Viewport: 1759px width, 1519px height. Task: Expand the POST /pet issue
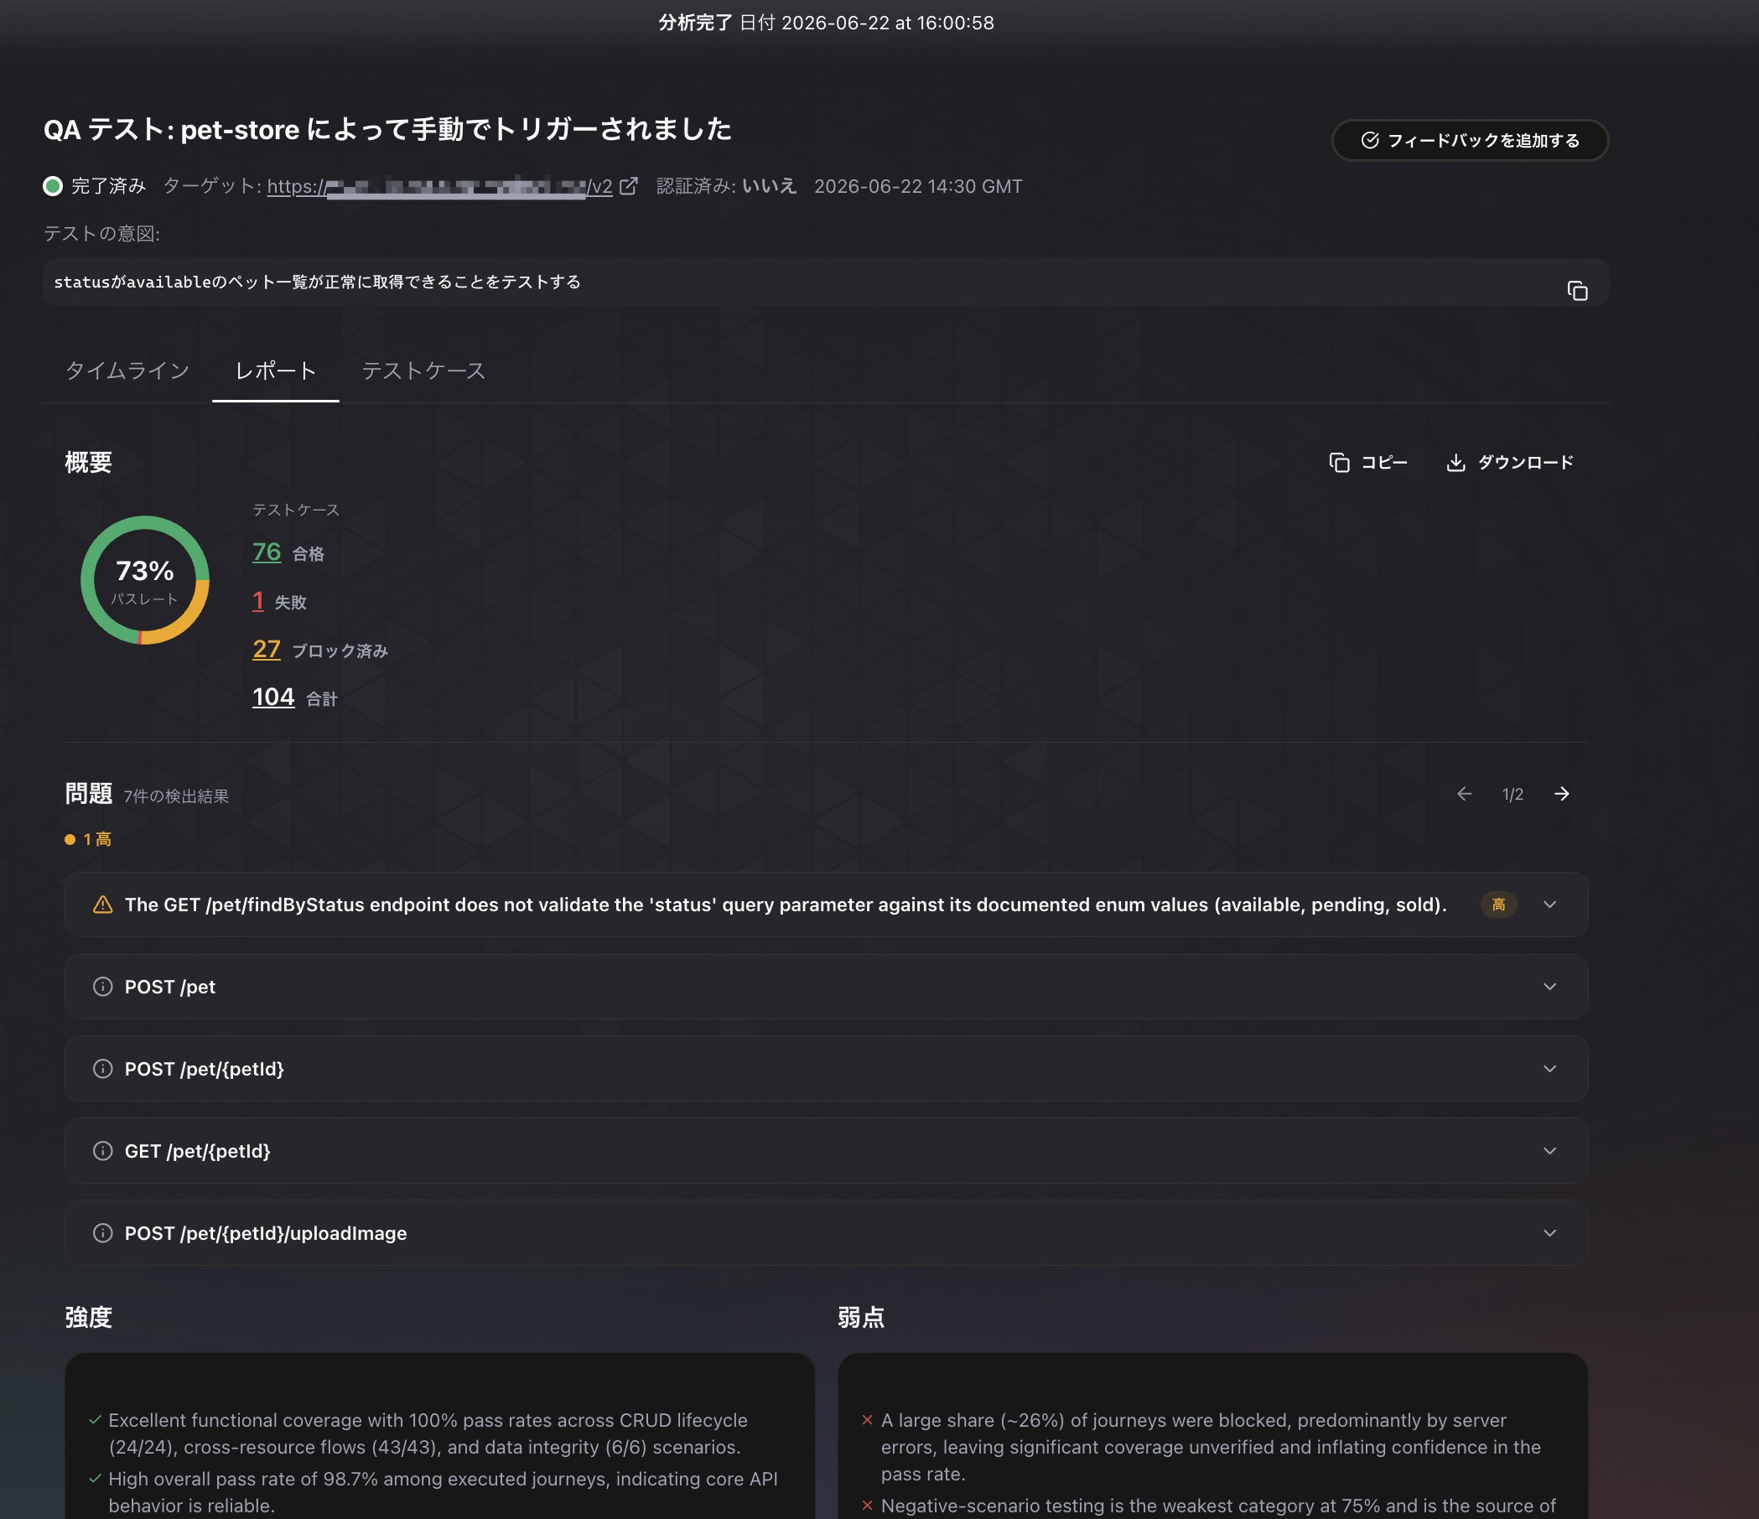(1550, 987)
